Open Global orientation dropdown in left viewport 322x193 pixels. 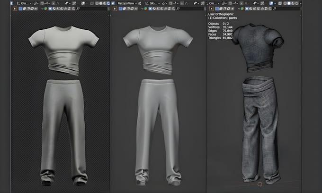(23, 3)
